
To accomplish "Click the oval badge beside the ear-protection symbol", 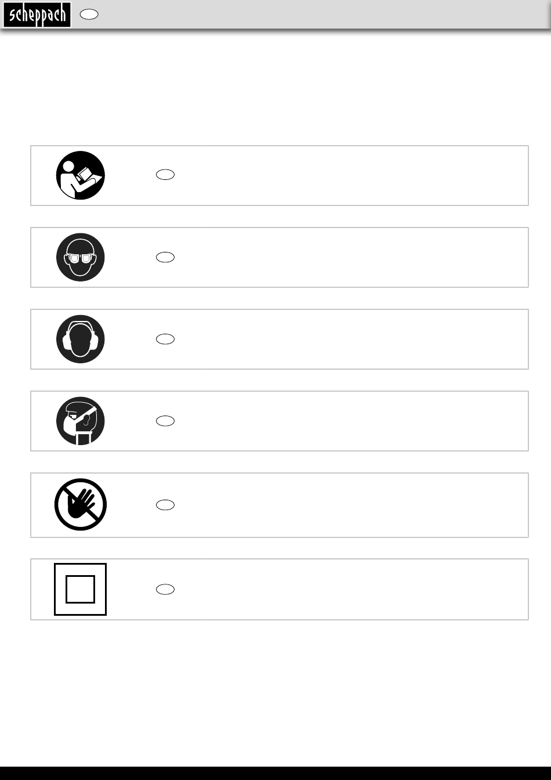I will coord(165,339).
